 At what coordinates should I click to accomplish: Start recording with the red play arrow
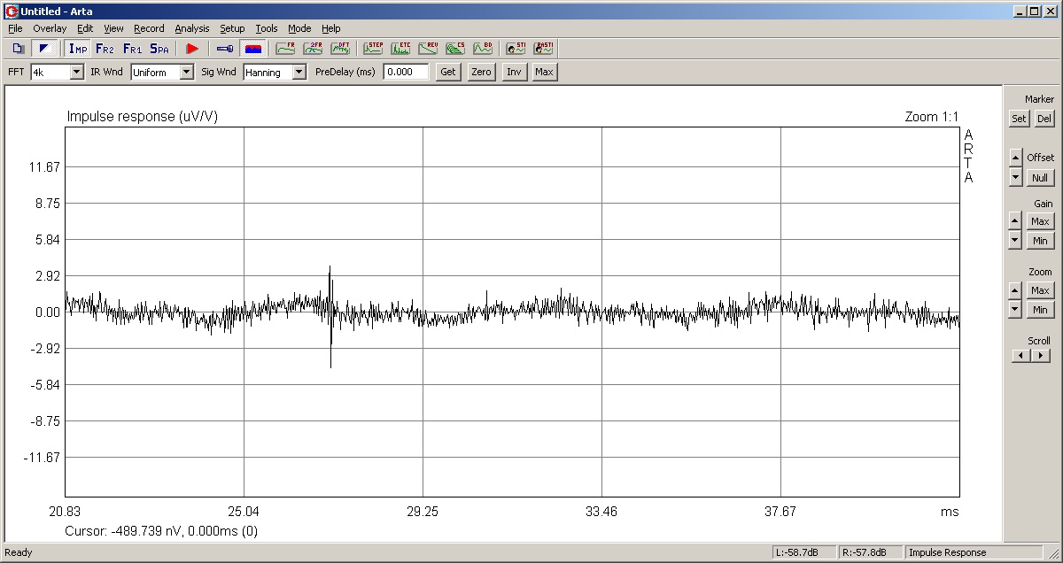tap(191, 49)
